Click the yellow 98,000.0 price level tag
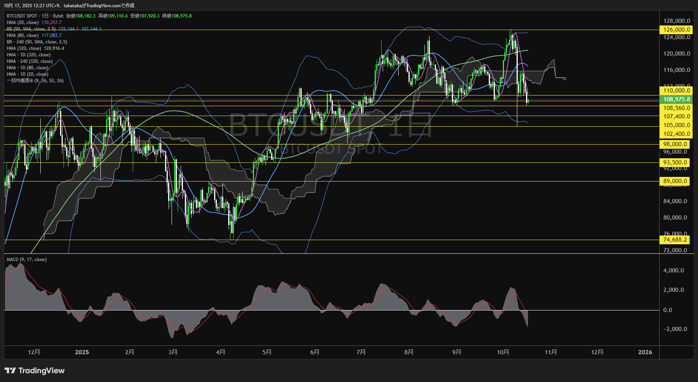 point(675,144)
